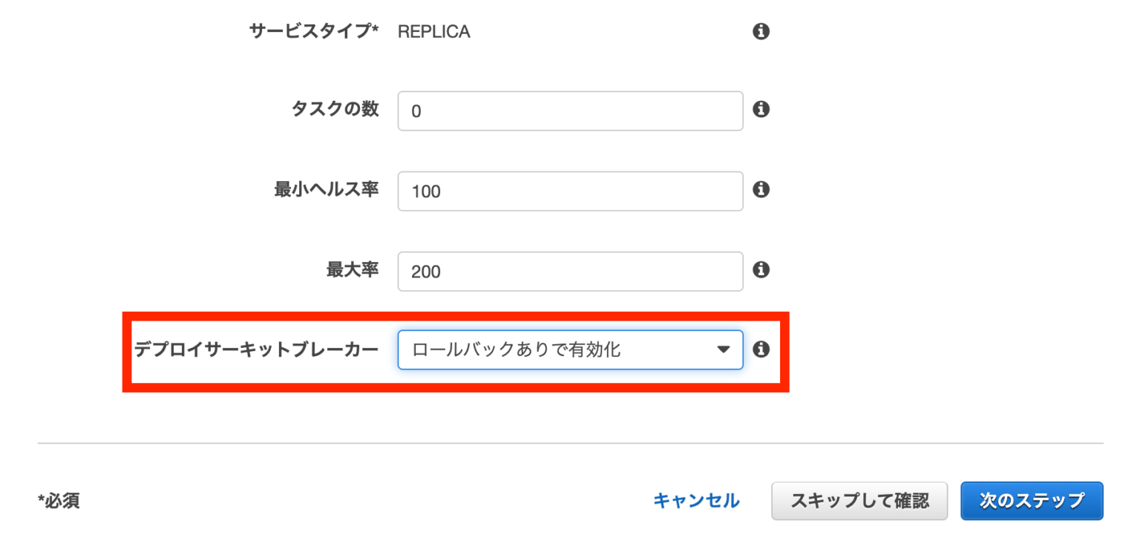
Task: Click the スキップして確認 button
Action: 859,501
